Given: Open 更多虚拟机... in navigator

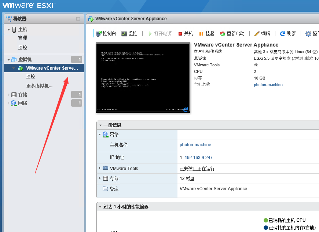Looking at the screenshot, I should tap(39, 86).
